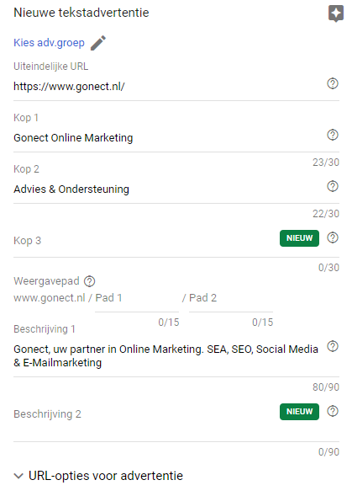Click the Uiteindelijke URL field with gonect.nl
The image size is (352, 496).
(167, 87)
